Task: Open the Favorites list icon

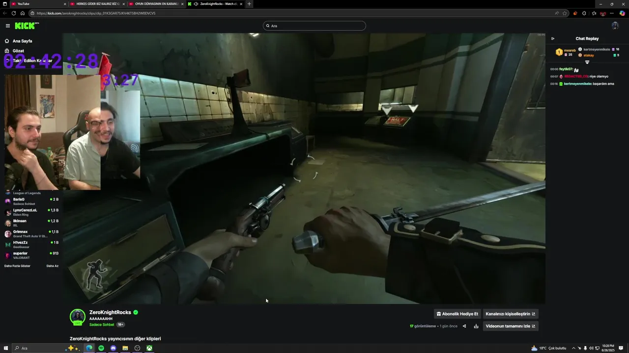Action: (x=594, y=13)
